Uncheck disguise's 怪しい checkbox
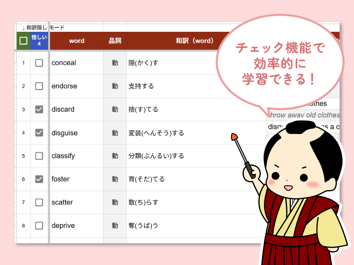The width and height of the screenshot is (354, 265). click(x=39, y=132)
